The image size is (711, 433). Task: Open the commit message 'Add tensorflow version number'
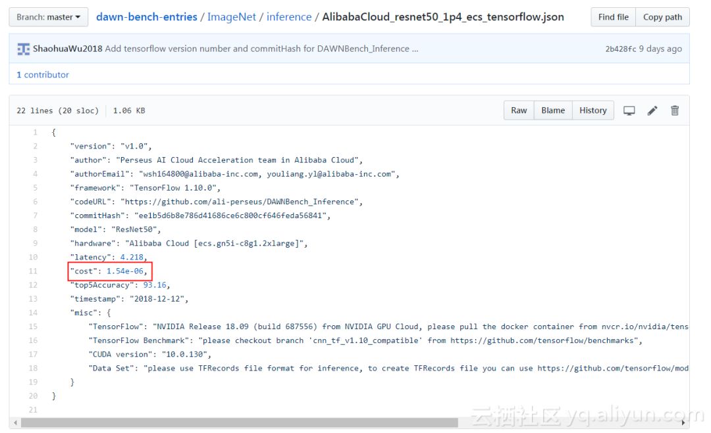pyautogui.click(x=257, y=49)
